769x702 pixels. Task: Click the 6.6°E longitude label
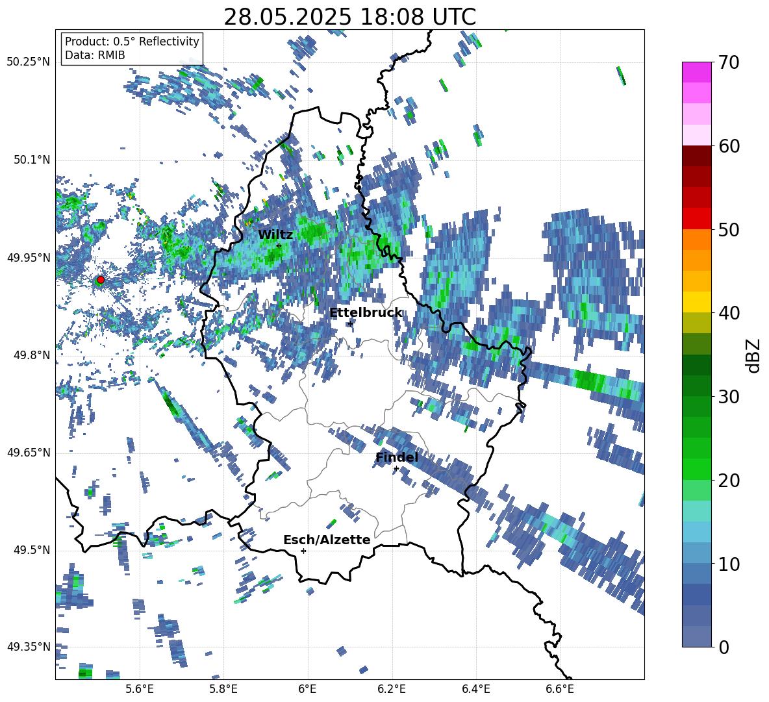(560, 689)
